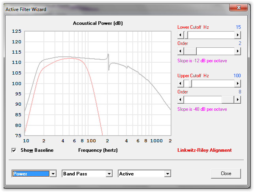
Task: Increase upper filter Order with right arrow
Action: (238, 100)
